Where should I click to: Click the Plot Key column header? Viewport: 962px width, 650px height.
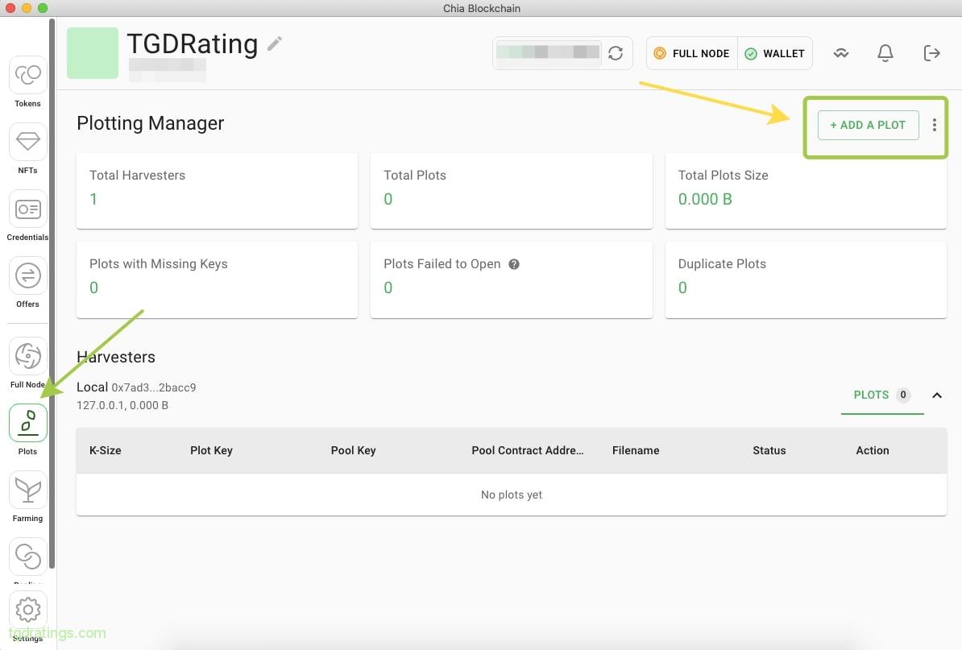pos(211,450)
